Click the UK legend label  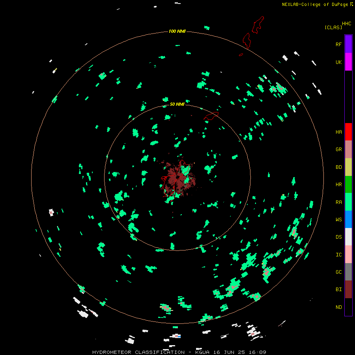point(338,62)
